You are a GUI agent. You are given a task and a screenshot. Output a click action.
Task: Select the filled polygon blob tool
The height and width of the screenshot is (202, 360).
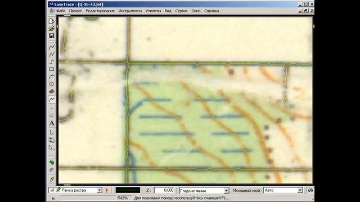pyautogui.click(x=52, y=91)
